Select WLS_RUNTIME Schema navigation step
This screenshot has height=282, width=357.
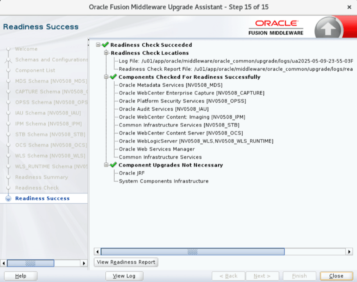(x=51, y=166)
